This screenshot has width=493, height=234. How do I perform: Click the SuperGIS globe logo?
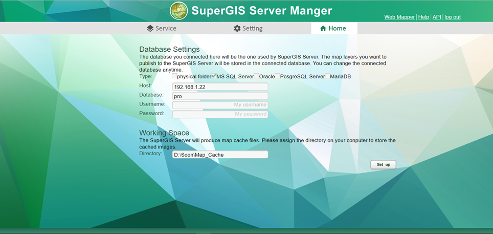coord(179,11)
